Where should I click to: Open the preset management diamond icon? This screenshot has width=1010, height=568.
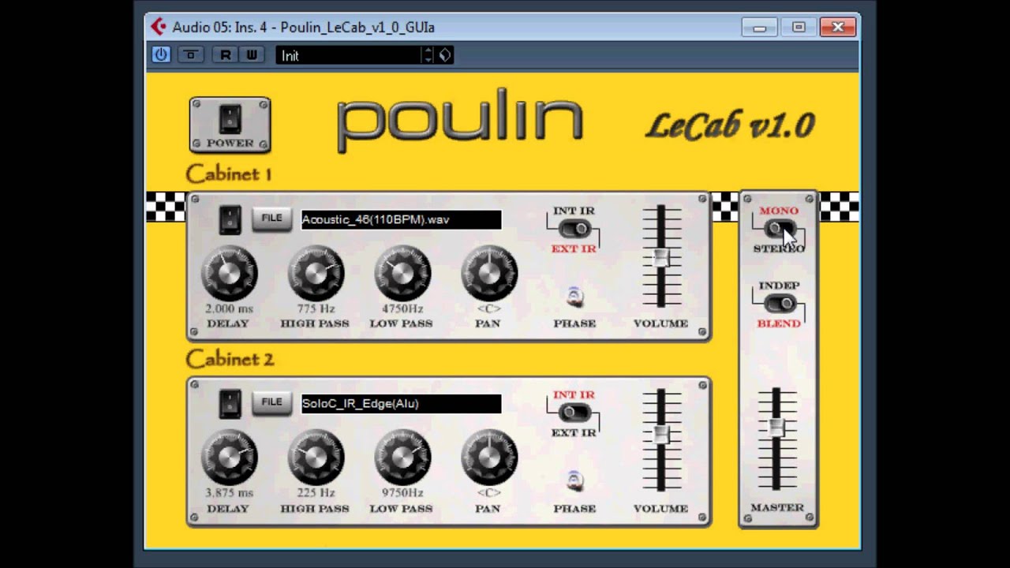445,55
